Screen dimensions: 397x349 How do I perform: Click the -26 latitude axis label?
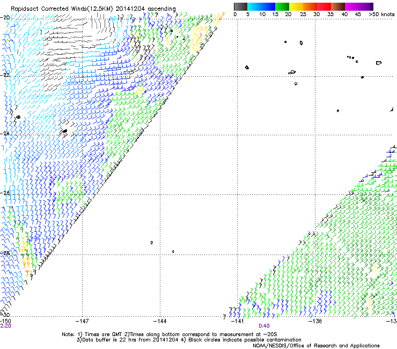point(5,193)
